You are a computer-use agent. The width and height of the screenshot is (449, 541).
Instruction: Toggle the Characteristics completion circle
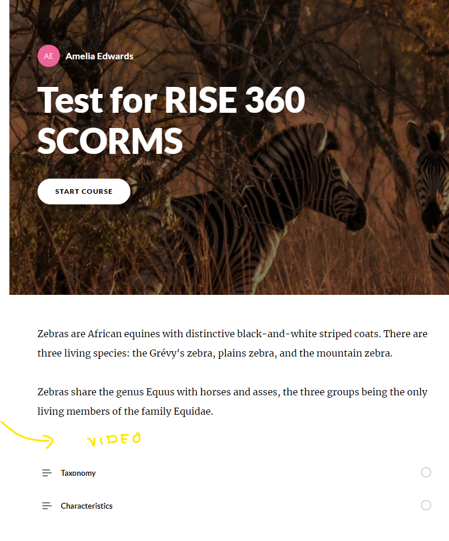426,505
